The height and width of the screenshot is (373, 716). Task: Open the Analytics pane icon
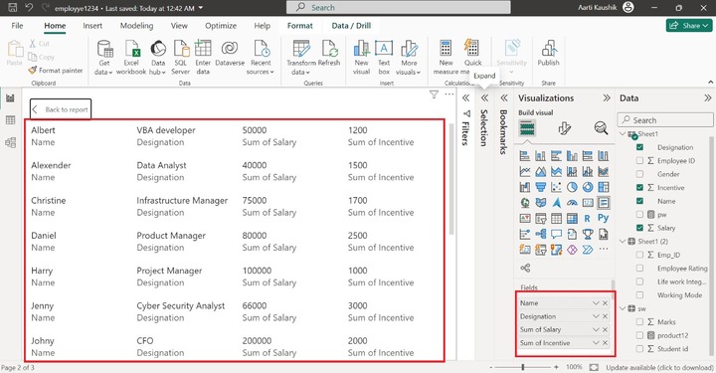click(601, 128)
